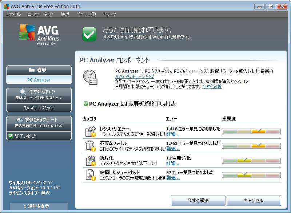291x213 pixels.
Task: Minimize the AVG window
Action: pyautogui.click(x=259, y=7)
